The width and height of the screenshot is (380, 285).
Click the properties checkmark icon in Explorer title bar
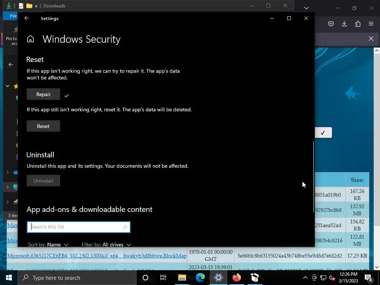click(x=21, y=6)
